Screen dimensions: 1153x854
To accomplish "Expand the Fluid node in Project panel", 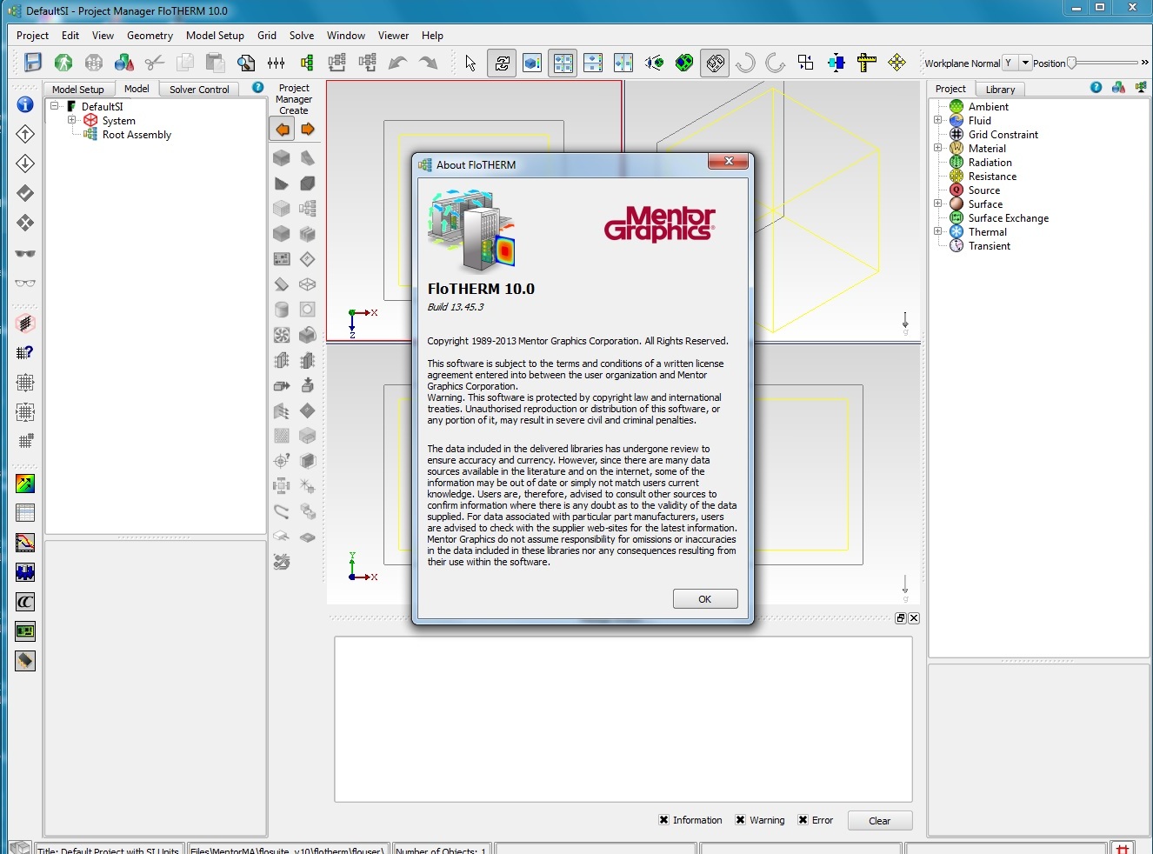I will [x=938, y=120].
